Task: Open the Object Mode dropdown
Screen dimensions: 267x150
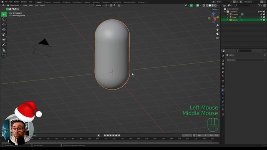Action: 14,5
